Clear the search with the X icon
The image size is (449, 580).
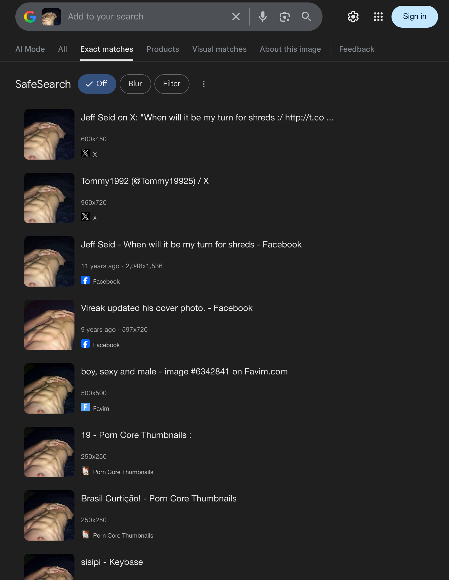click(x=236, y=17)
